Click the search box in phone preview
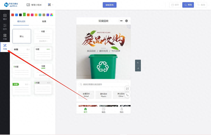 coord(103,84)
